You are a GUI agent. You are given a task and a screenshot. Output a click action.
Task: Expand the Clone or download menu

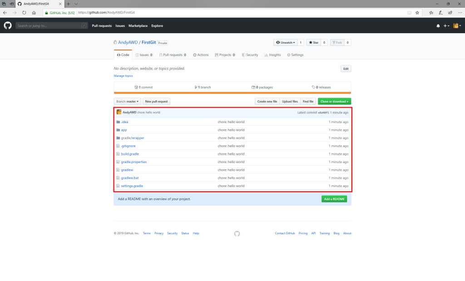[x=335, y=101]
